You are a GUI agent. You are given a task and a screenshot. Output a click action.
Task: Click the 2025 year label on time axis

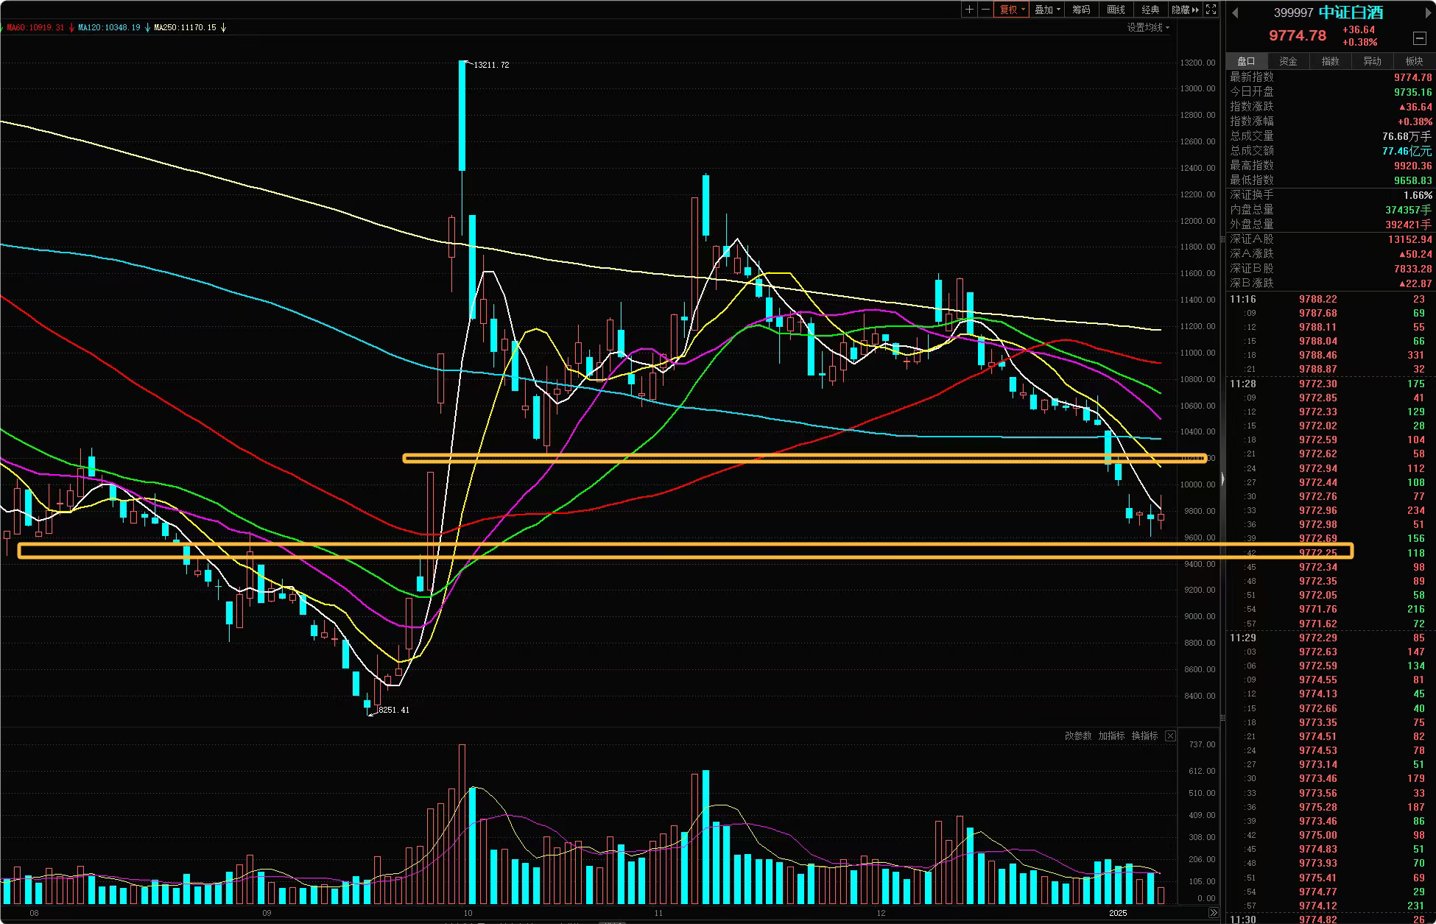(1118, 913)
